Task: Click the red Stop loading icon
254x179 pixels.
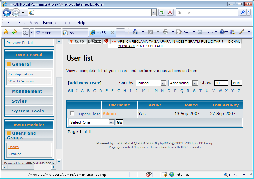Action: 170,12
